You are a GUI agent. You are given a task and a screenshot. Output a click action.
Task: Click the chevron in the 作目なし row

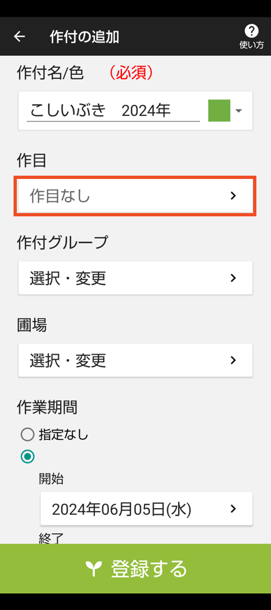pos(233,196)
